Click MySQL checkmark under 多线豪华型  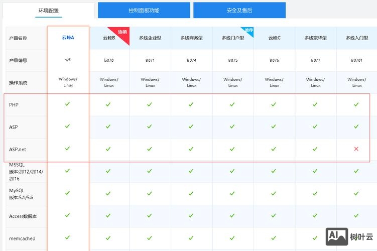pyautogui.click(x=315, y=193)
